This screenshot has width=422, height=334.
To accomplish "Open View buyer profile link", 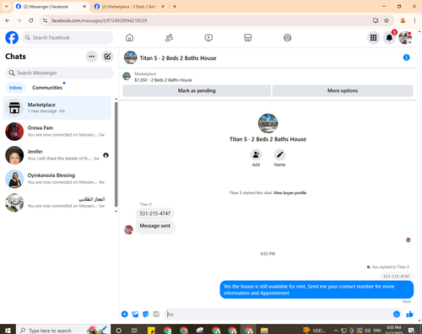I will pyautogui.click(x=289, y=193).
